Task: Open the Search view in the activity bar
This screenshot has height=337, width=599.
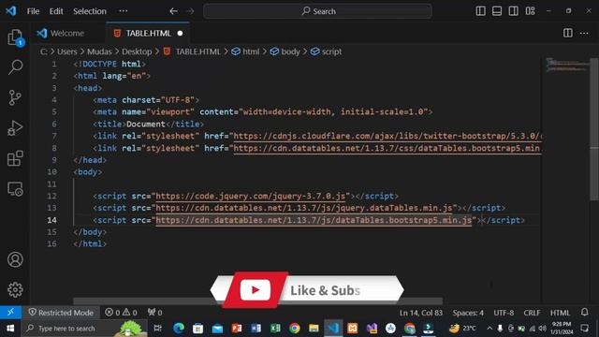Action: point(15,67)
